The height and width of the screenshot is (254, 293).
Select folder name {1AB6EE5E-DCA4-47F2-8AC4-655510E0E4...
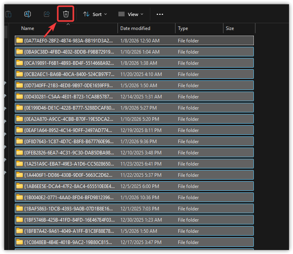69,186
